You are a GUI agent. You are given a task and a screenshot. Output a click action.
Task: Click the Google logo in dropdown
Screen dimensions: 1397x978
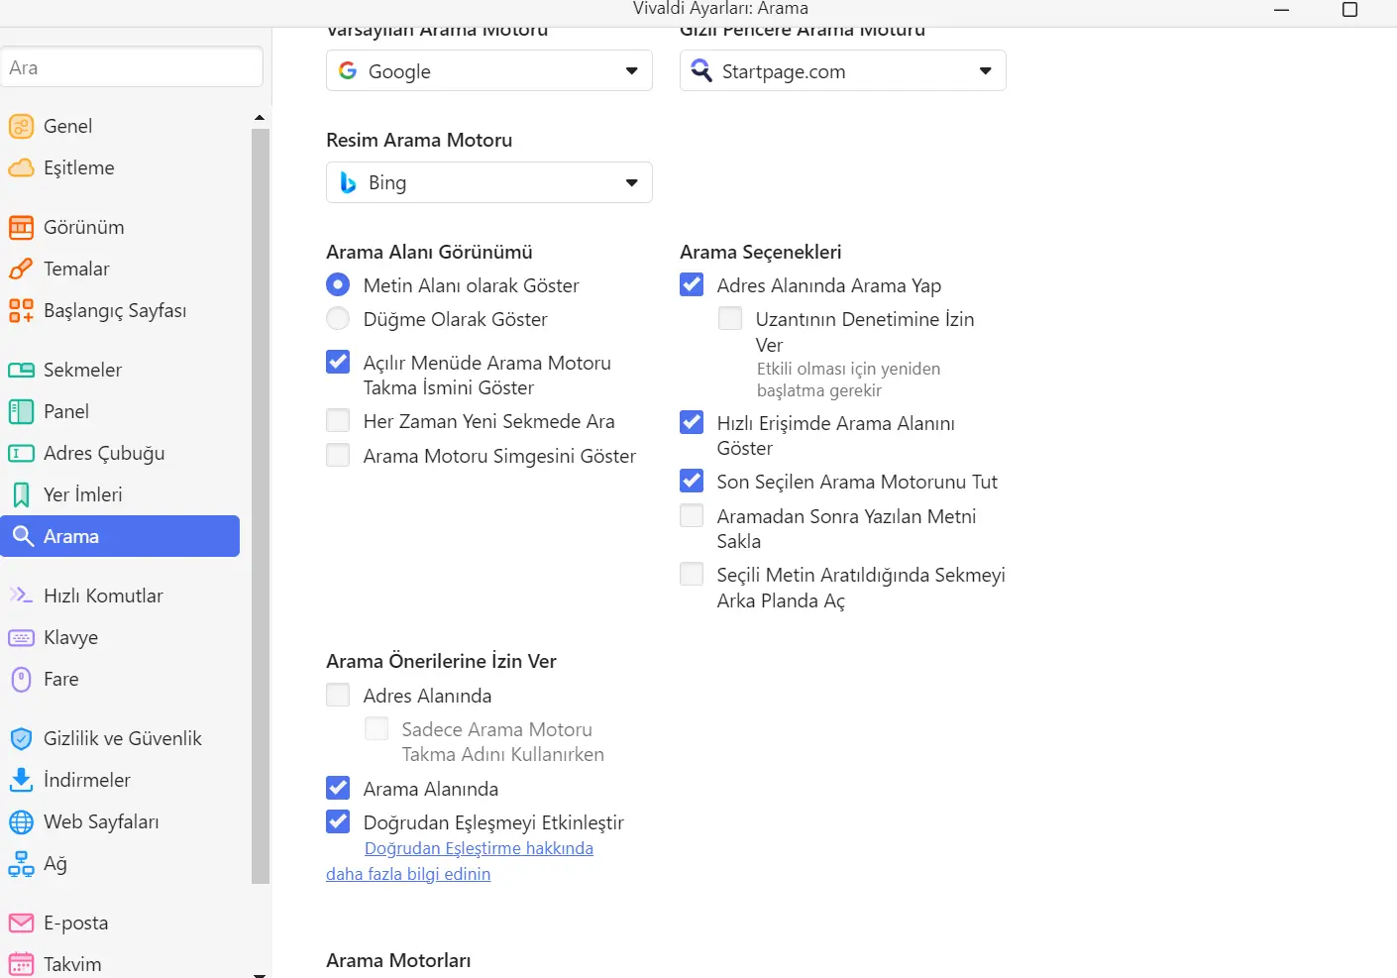click(348, 71)
